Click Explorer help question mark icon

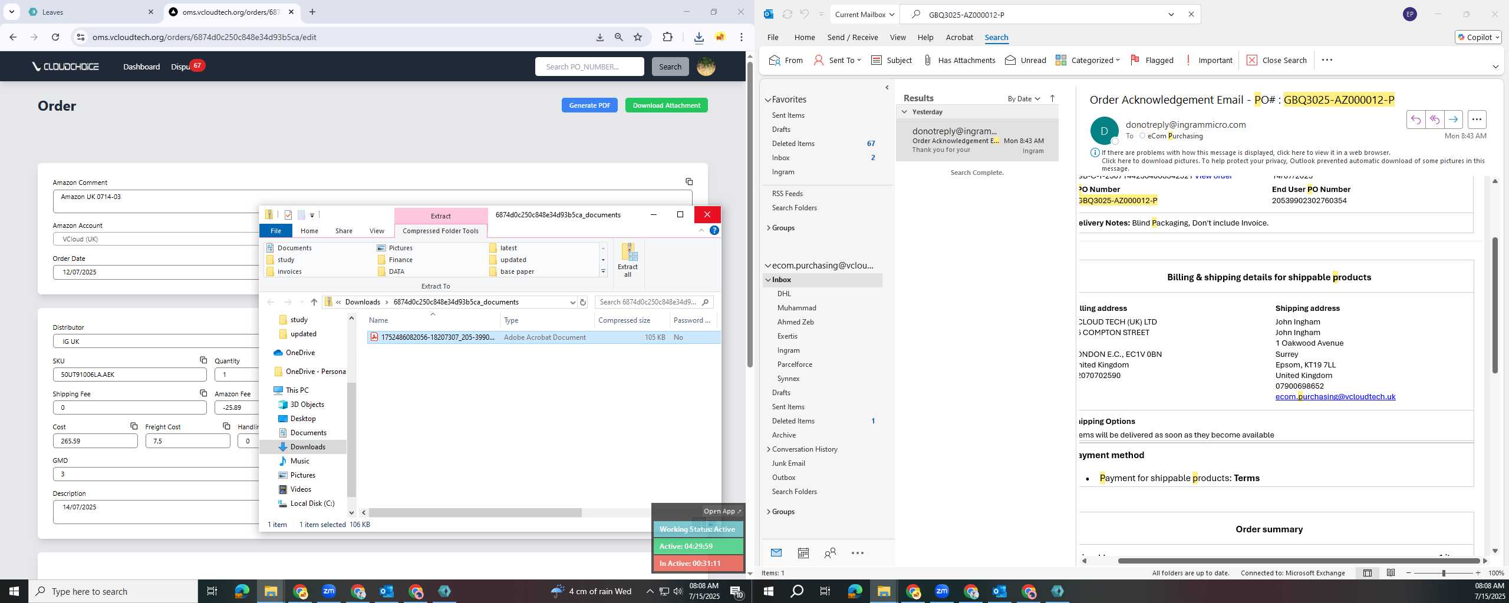714,230
